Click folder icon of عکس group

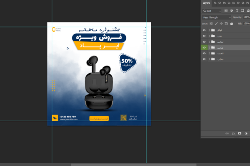click(x=213, y=47)
